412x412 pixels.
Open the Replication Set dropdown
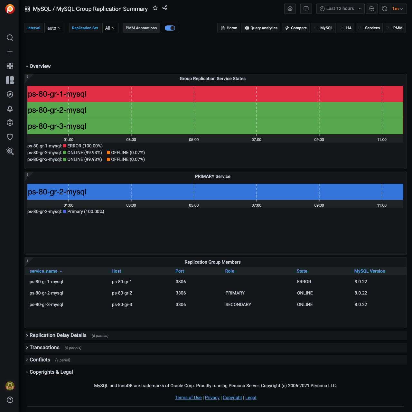(110, 28)
